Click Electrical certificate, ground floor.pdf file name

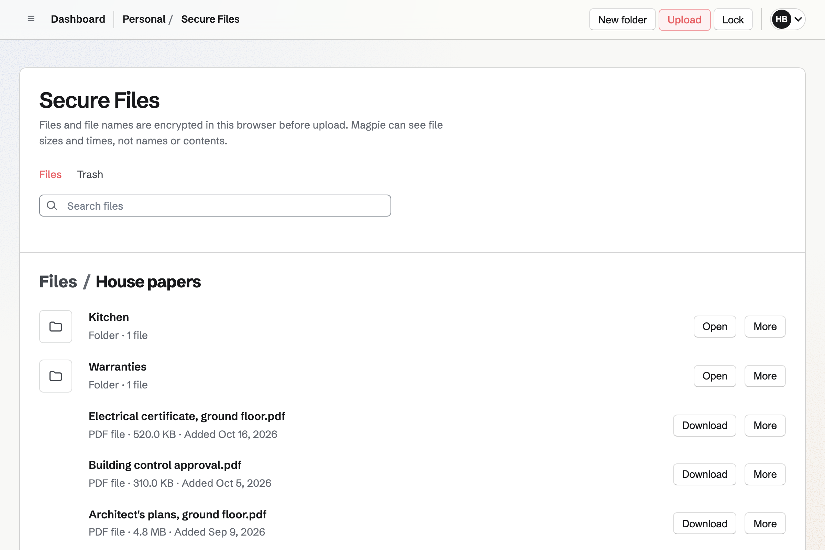[x=187, y=416]
